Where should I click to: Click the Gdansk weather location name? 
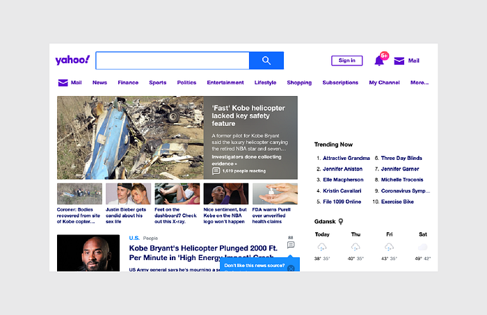click(x=325, y=222)
